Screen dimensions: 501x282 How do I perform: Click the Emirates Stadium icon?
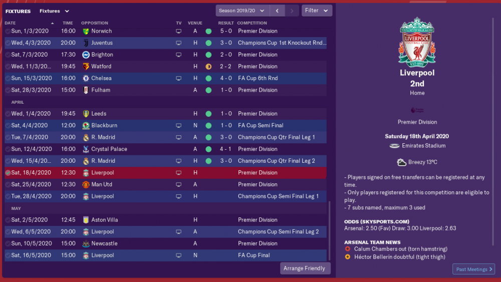(395, 146)
